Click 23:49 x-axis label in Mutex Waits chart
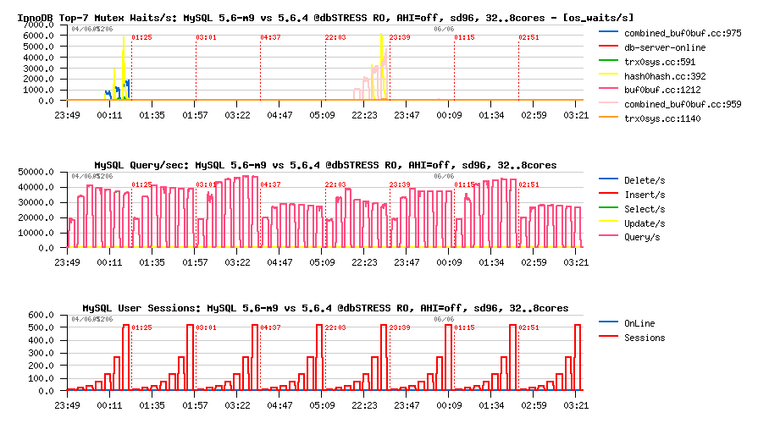758x429 pixels. pos(67,115)
